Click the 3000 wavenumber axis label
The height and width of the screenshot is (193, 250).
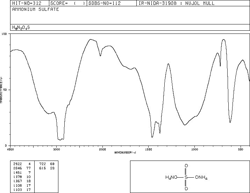pos(56,149)
